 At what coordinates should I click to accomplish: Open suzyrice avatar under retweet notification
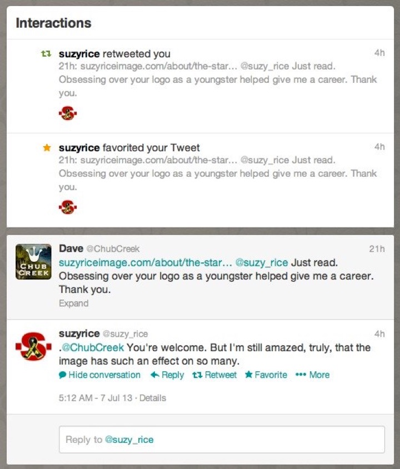pos(68,113)
